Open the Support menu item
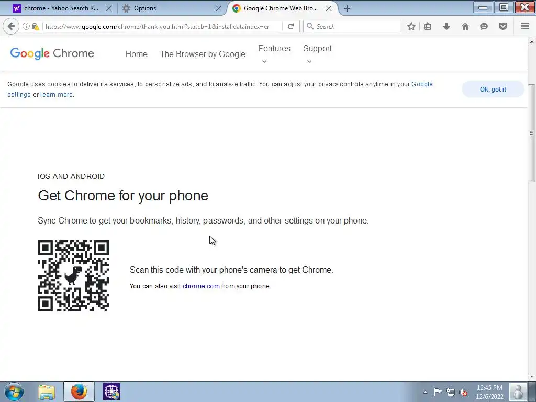Image resolution: width=536 pixels, height=402 pixels. [318, 49]
